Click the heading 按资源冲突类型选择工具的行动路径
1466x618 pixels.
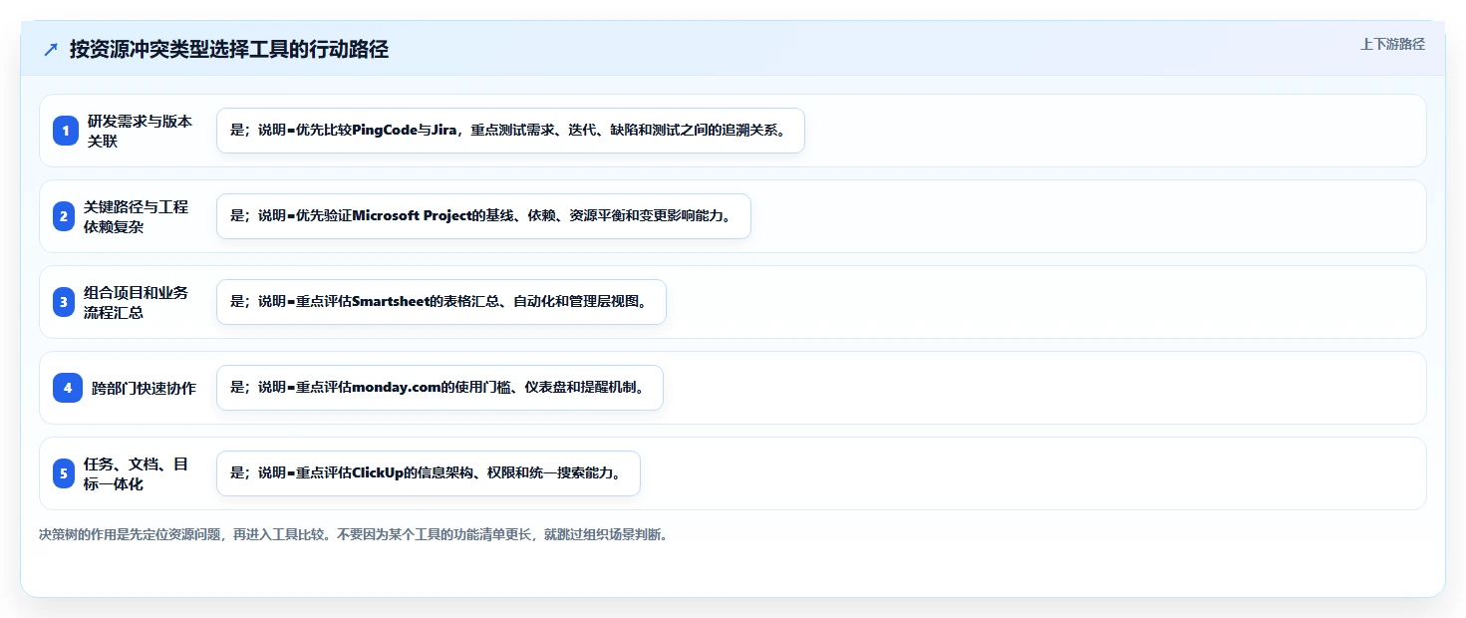[229, 49]
